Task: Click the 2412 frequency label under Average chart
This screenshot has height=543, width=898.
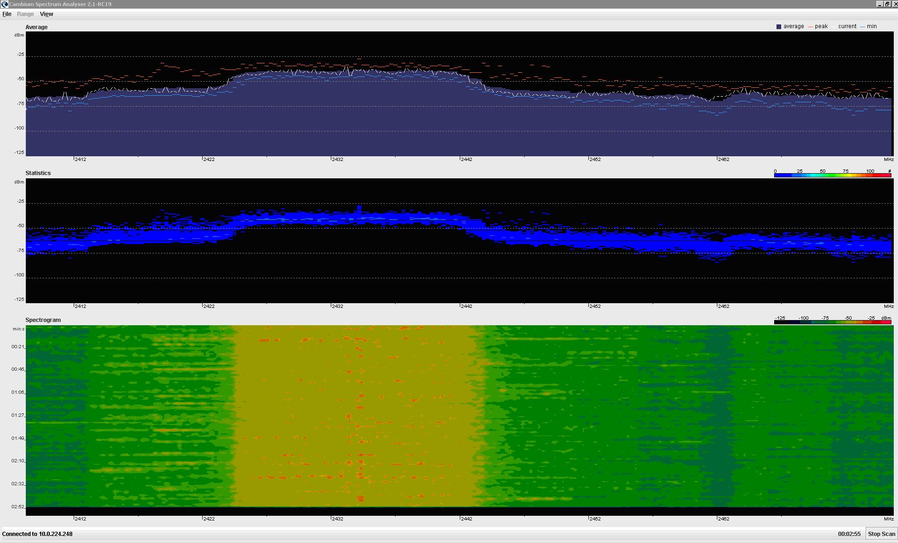Action: (80, 160)
